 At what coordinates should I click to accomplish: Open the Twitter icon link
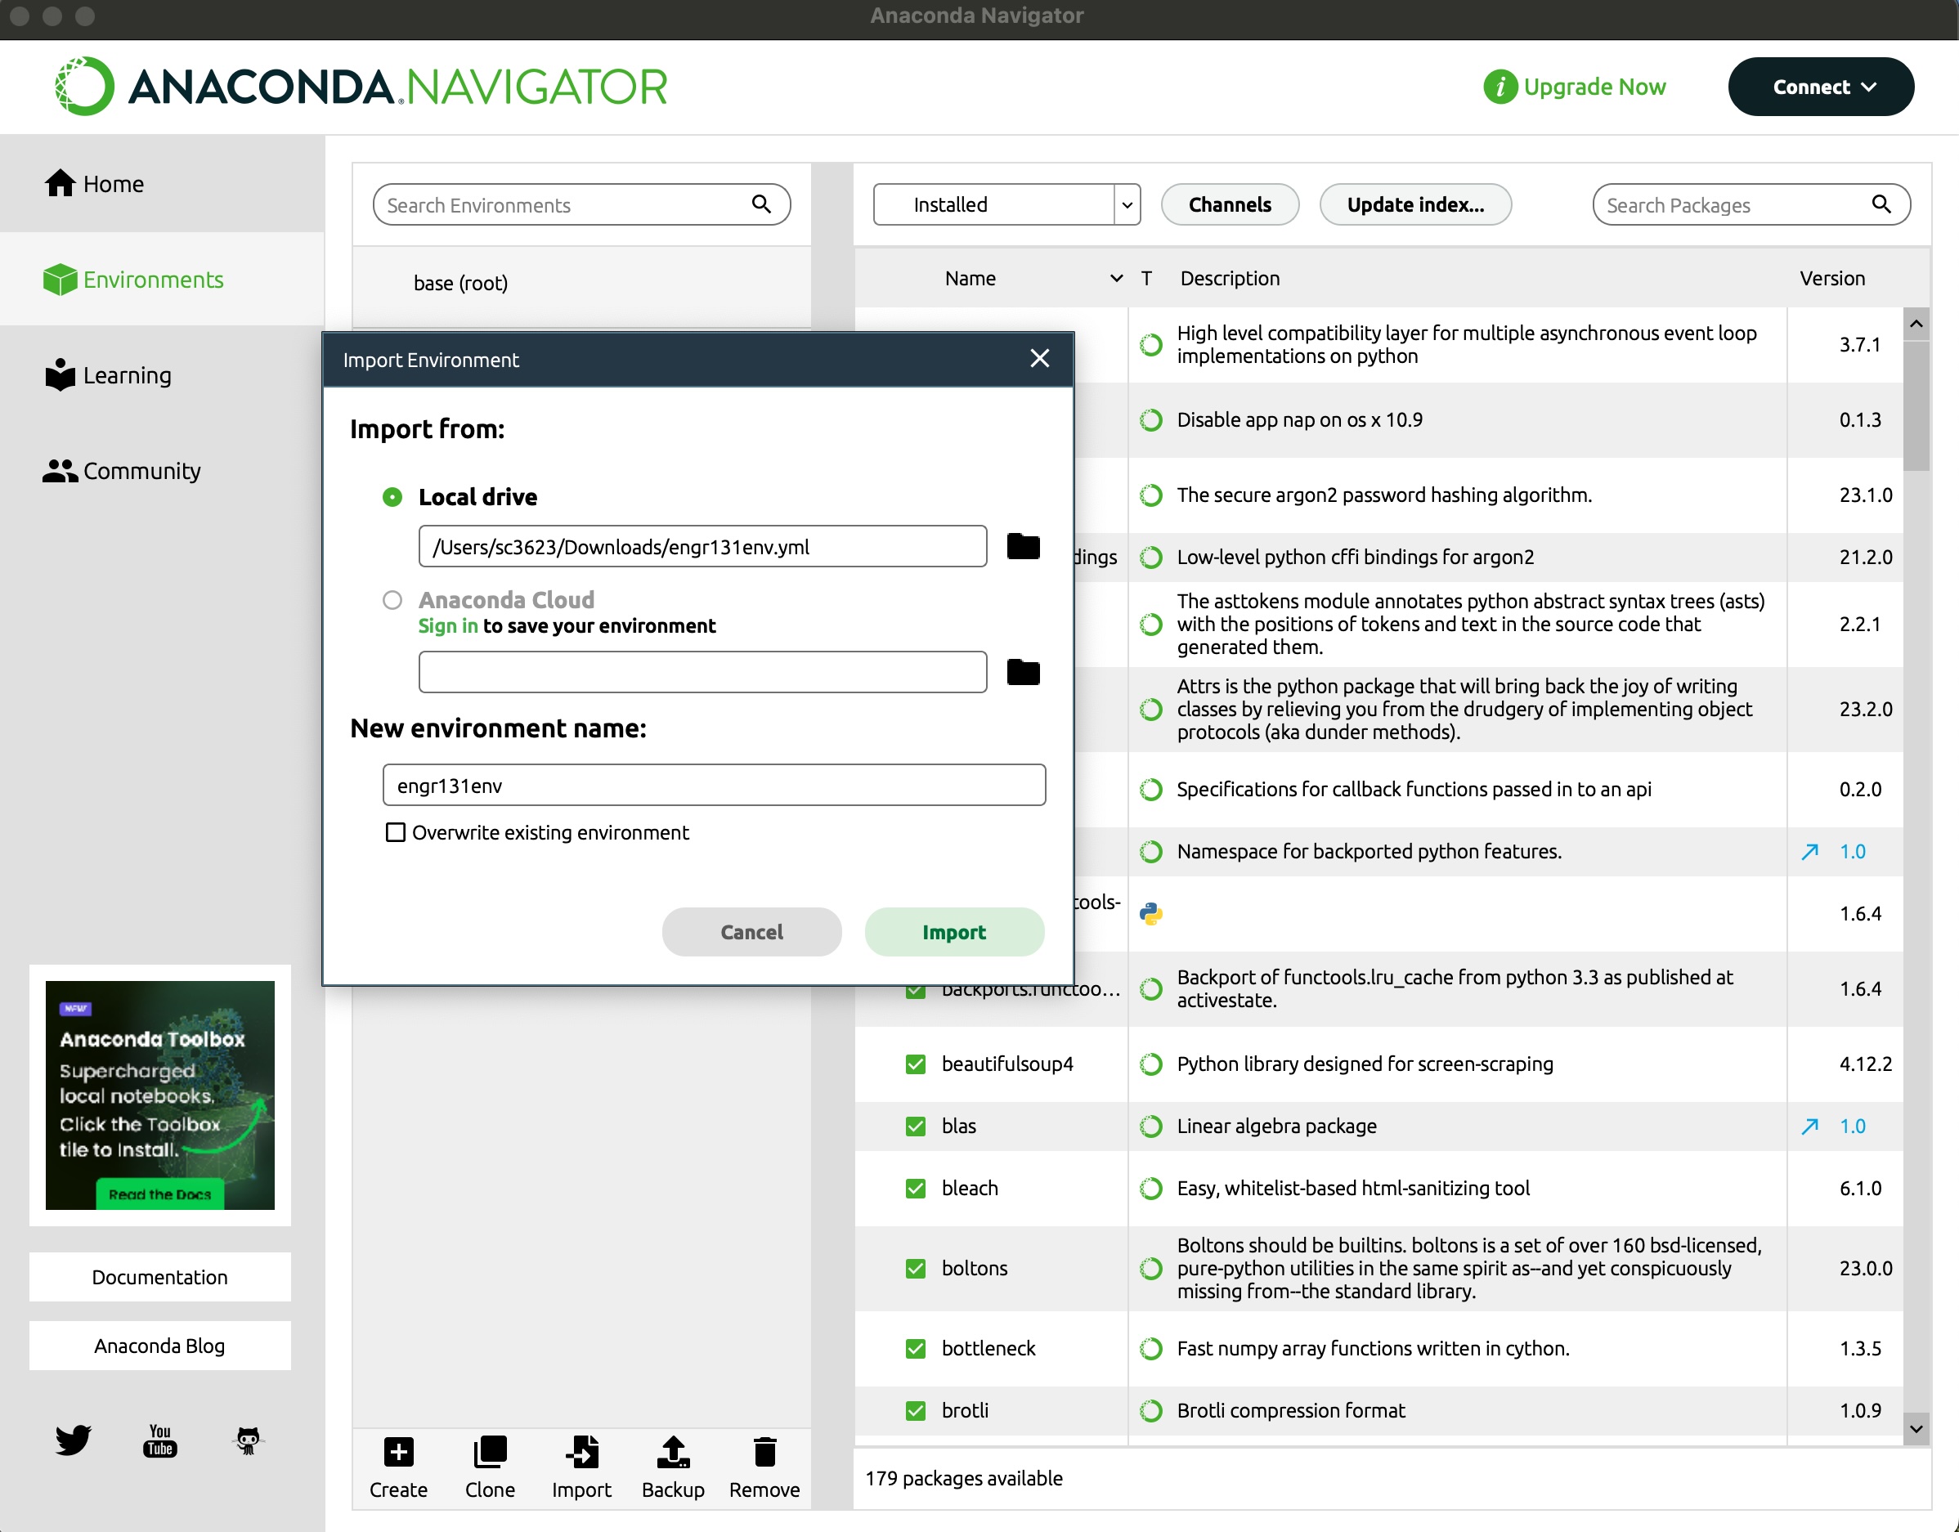pyautogui.click(x=73, y=1439)
